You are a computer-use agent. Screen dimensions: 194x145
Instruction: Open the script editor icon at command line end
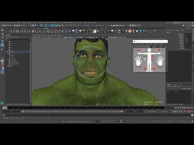click(192, 115)
